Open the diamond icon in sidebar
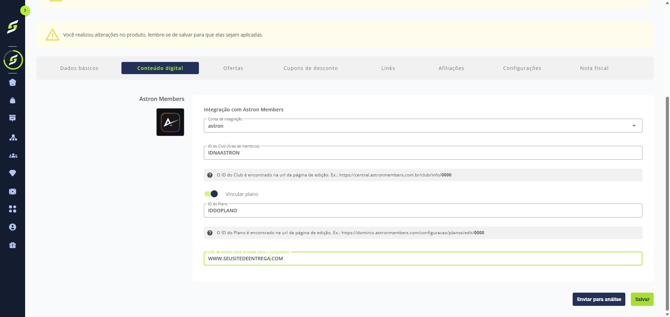 [x=13, y=173]
